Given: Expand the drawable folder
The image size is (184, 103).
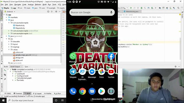Looking at the screenshot, I should [x=9, y=42].
